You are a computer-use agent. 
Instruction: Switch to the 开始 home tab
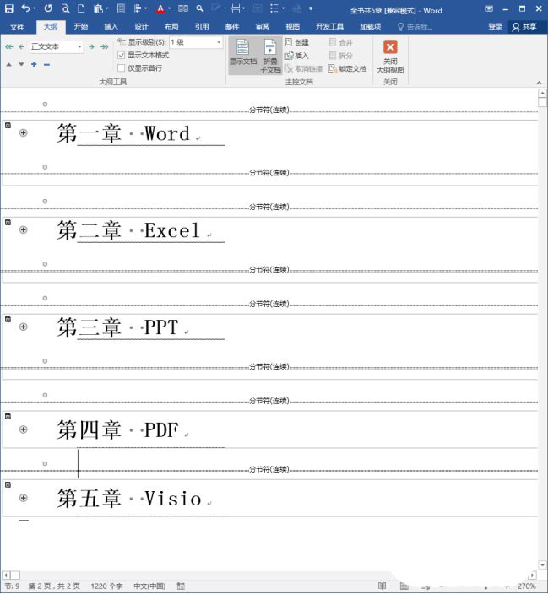80,26
